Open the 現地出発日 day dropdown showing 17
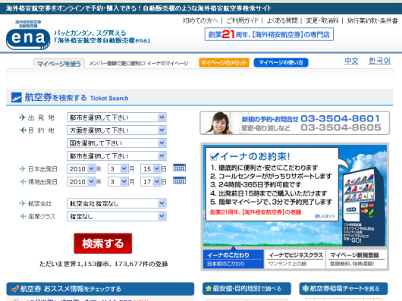Screen dimensions: 402x301 (x=151, y=182)
